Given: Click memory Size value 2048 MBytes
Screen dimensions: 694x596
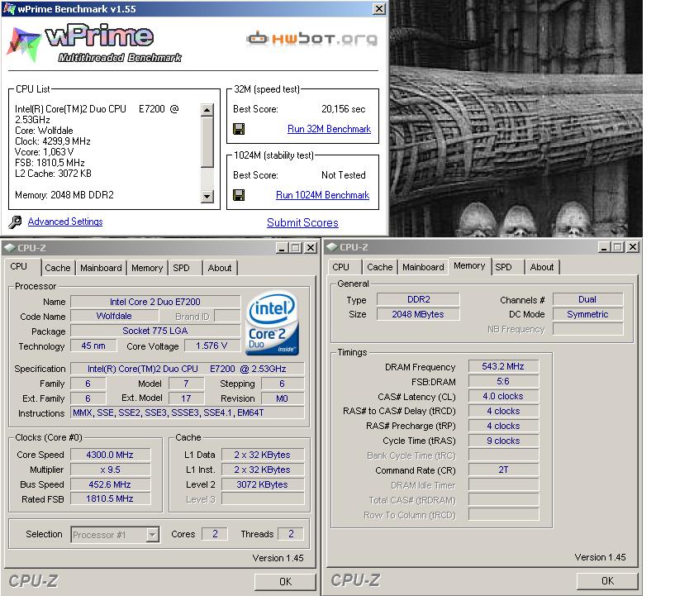Looking at the screenshot, I should [418, 314].
